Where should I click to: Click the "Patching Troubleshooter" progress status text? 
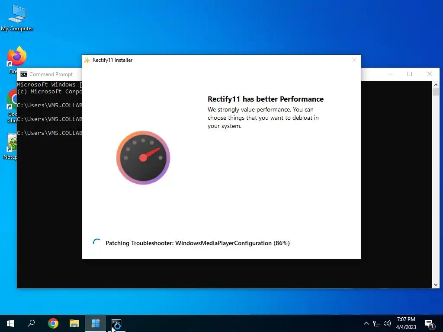pos(197,243)
